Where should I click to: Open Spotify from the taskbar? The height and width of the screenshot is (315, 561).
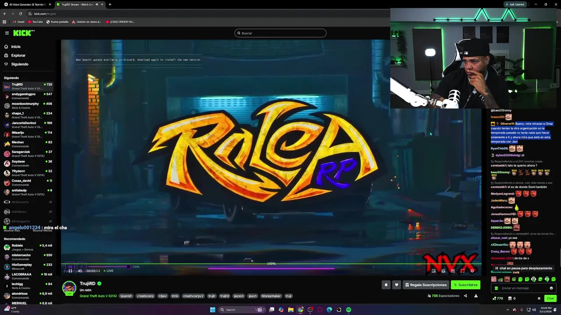point(348,310)
